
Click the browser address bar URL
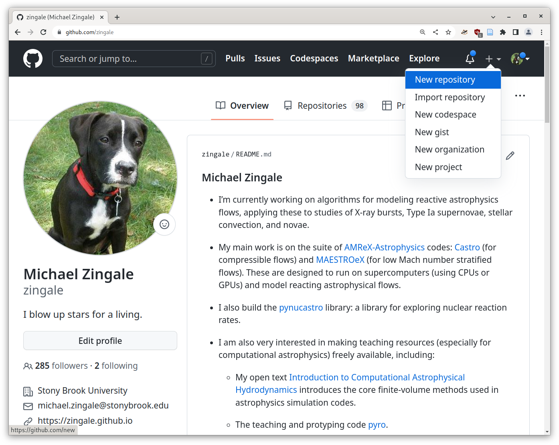pos(89,32)
